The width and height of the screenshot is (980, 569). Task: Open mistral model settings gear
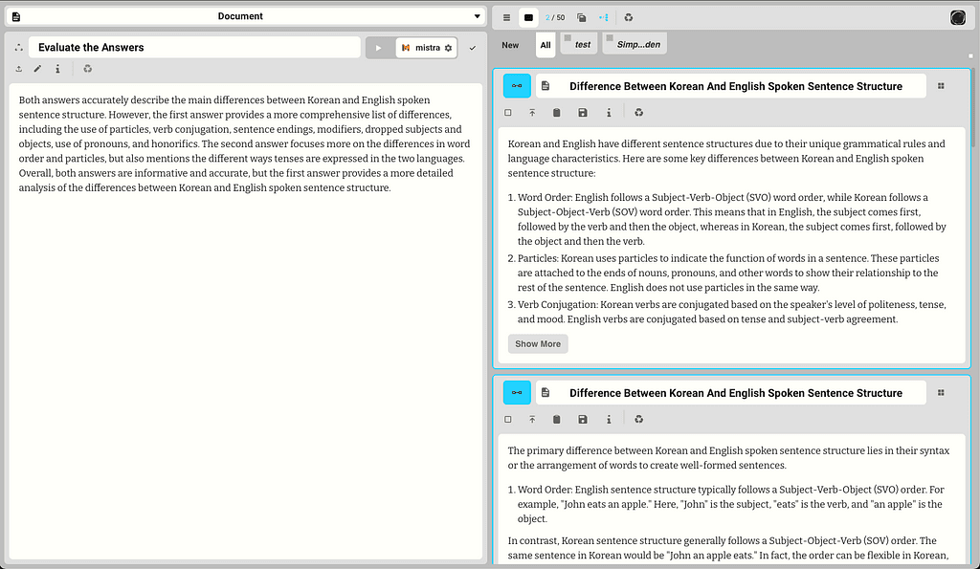coord(448,48)
